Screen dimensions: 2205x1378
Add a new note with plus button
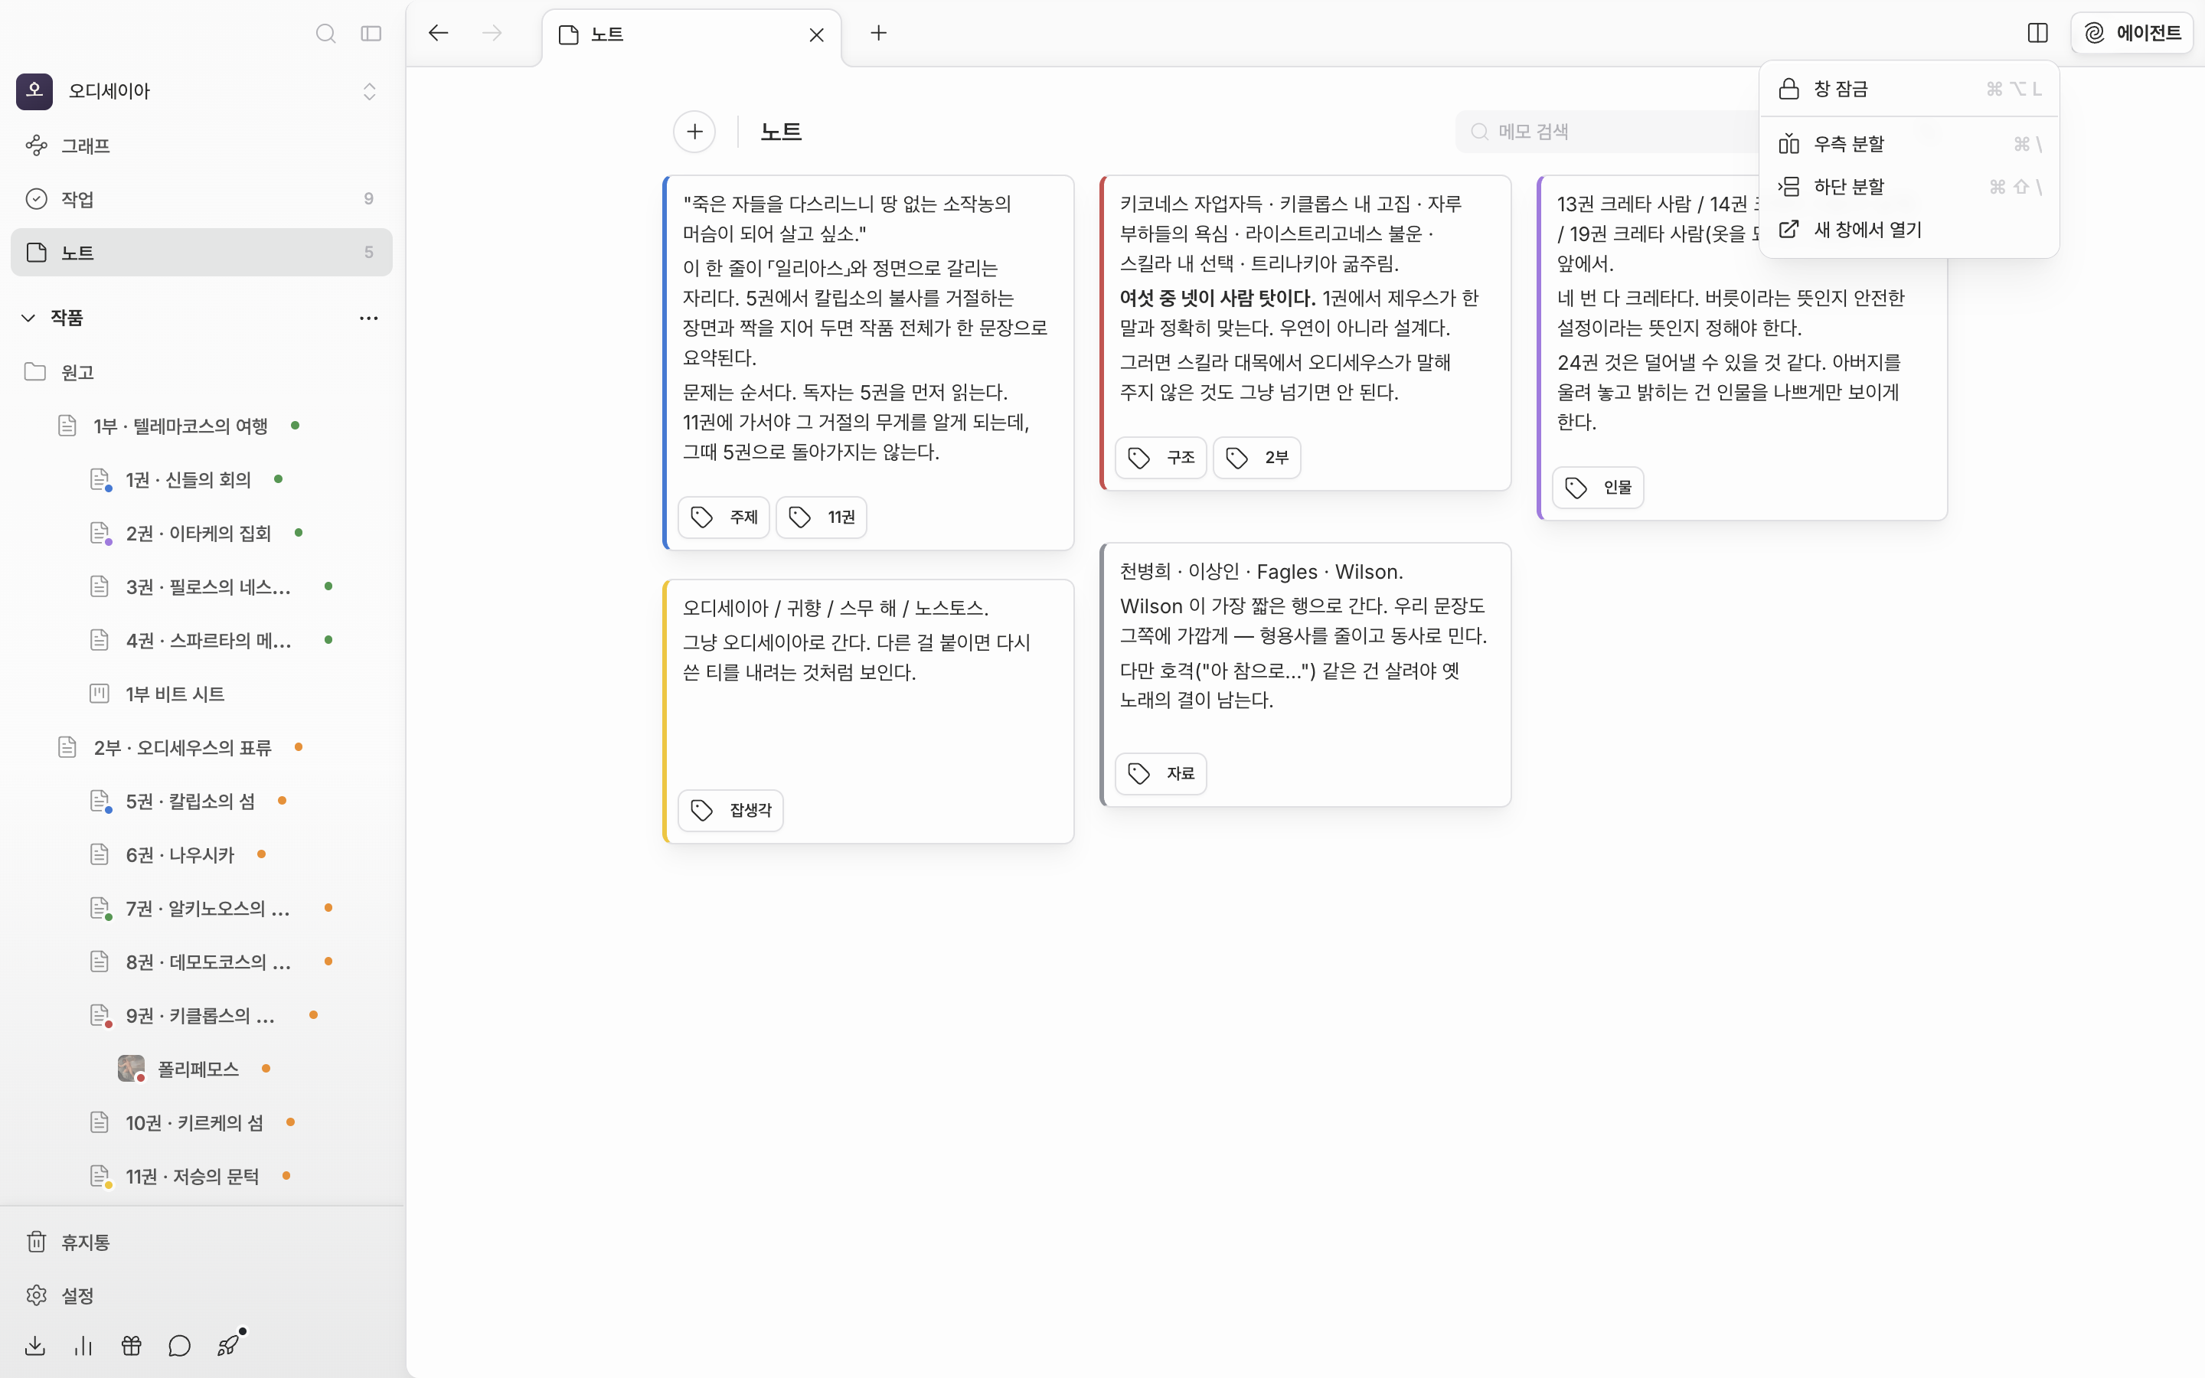click(694, 132)
